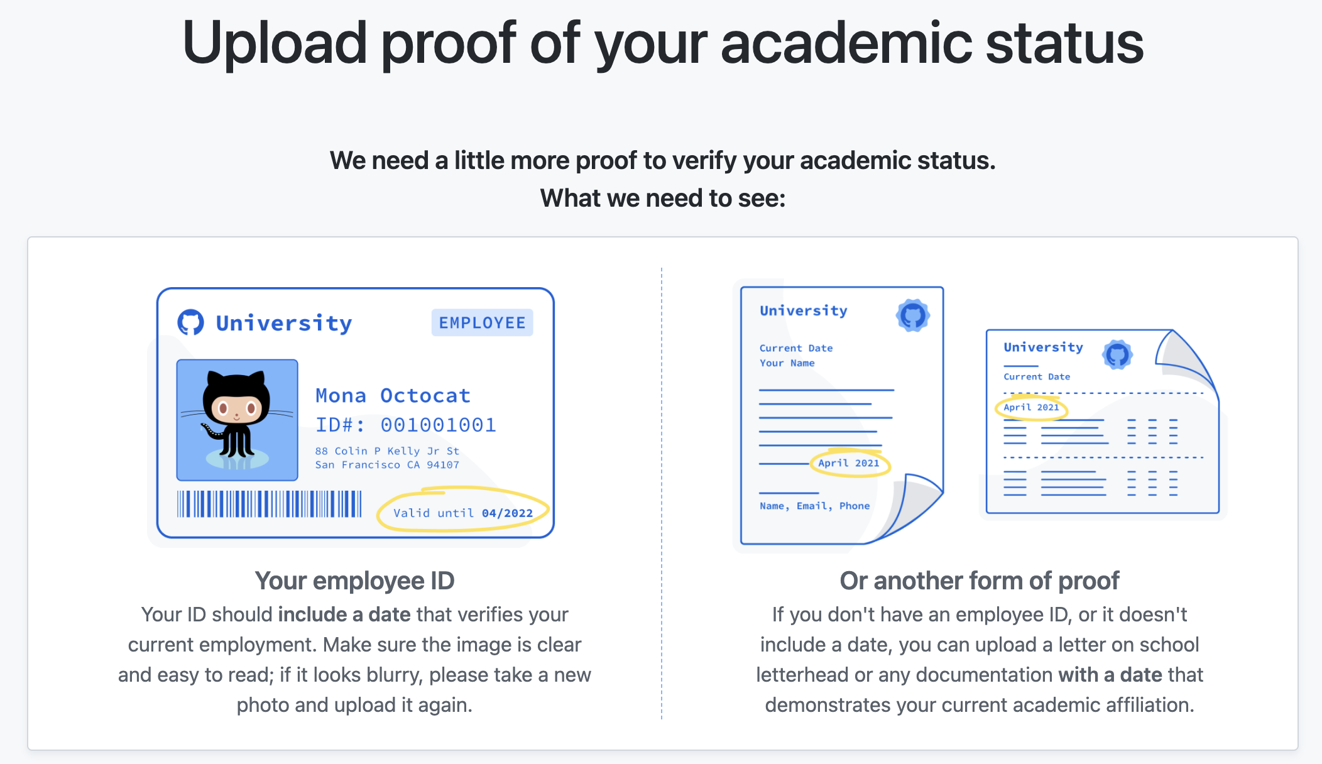The width and height of the screenshot is (1322, 764).
Task: Click the bold "include a date" text
Action: [x=344, y=614]
